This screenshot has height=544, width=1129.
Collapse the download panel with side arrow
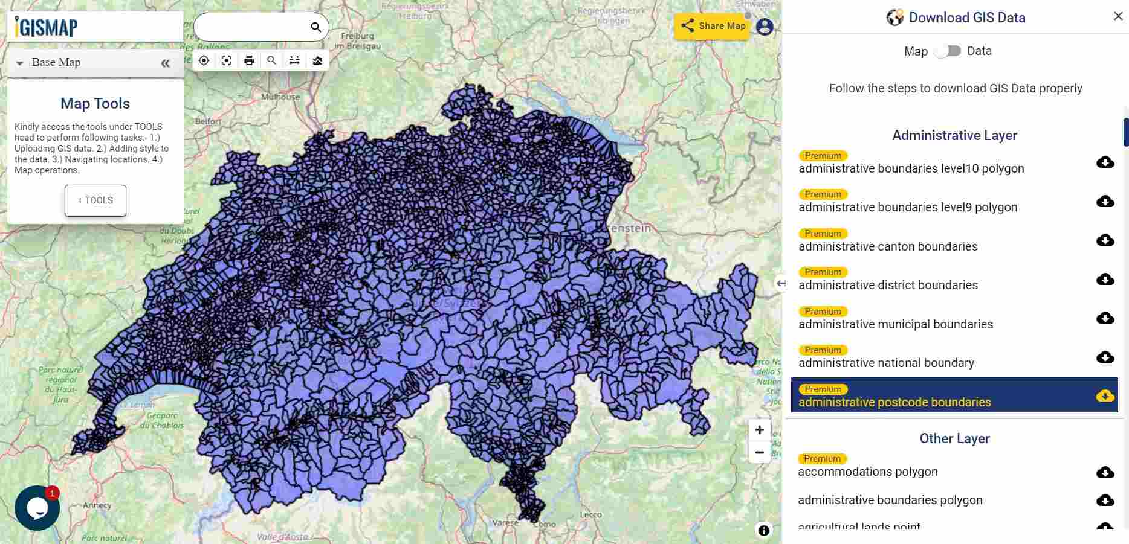point(781,283)
